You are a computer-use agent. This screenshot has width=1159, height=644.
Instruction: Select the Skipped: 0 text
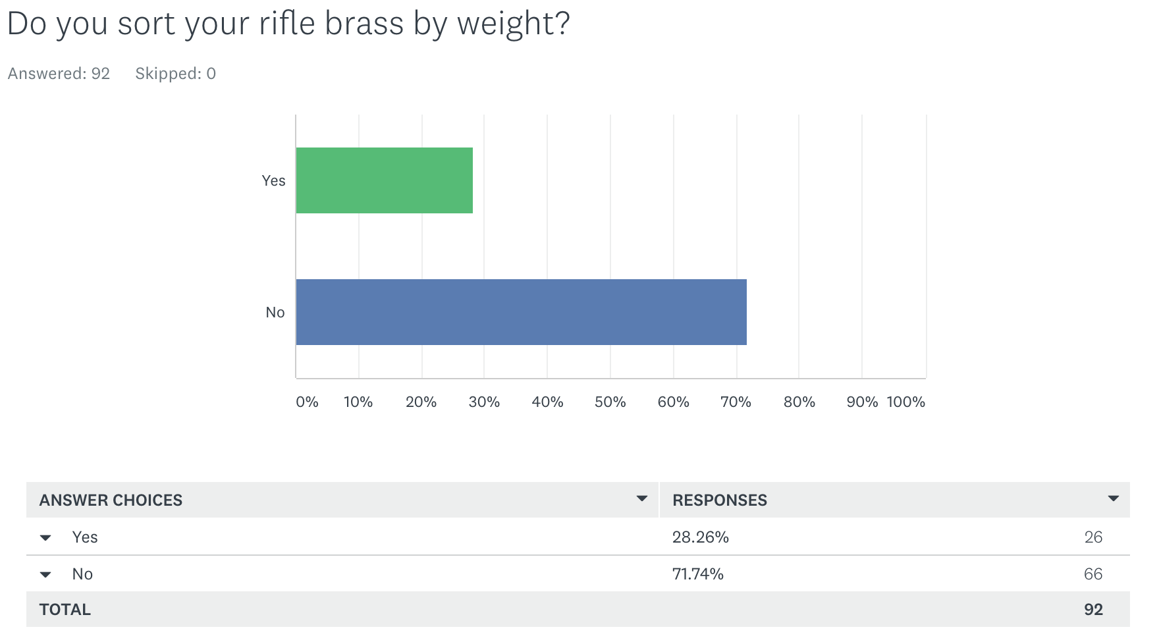[175, 74]
